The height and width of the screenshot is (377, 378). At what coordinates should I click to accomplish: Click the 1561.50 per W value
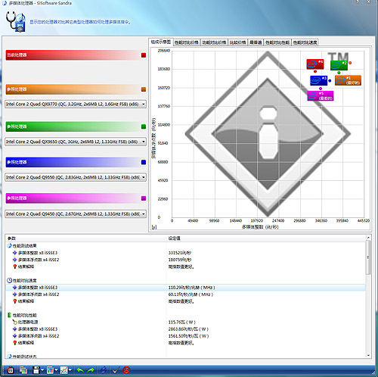click(188, 336)
